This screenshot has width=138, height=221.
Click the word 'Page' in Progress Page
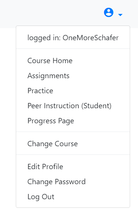(66, 121)
